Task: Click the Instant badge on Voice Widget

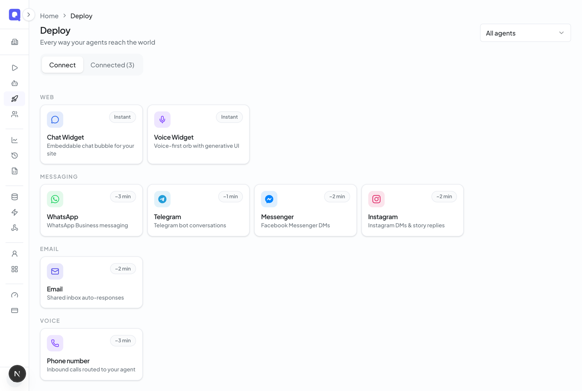Action: click(x=230, y=117)
